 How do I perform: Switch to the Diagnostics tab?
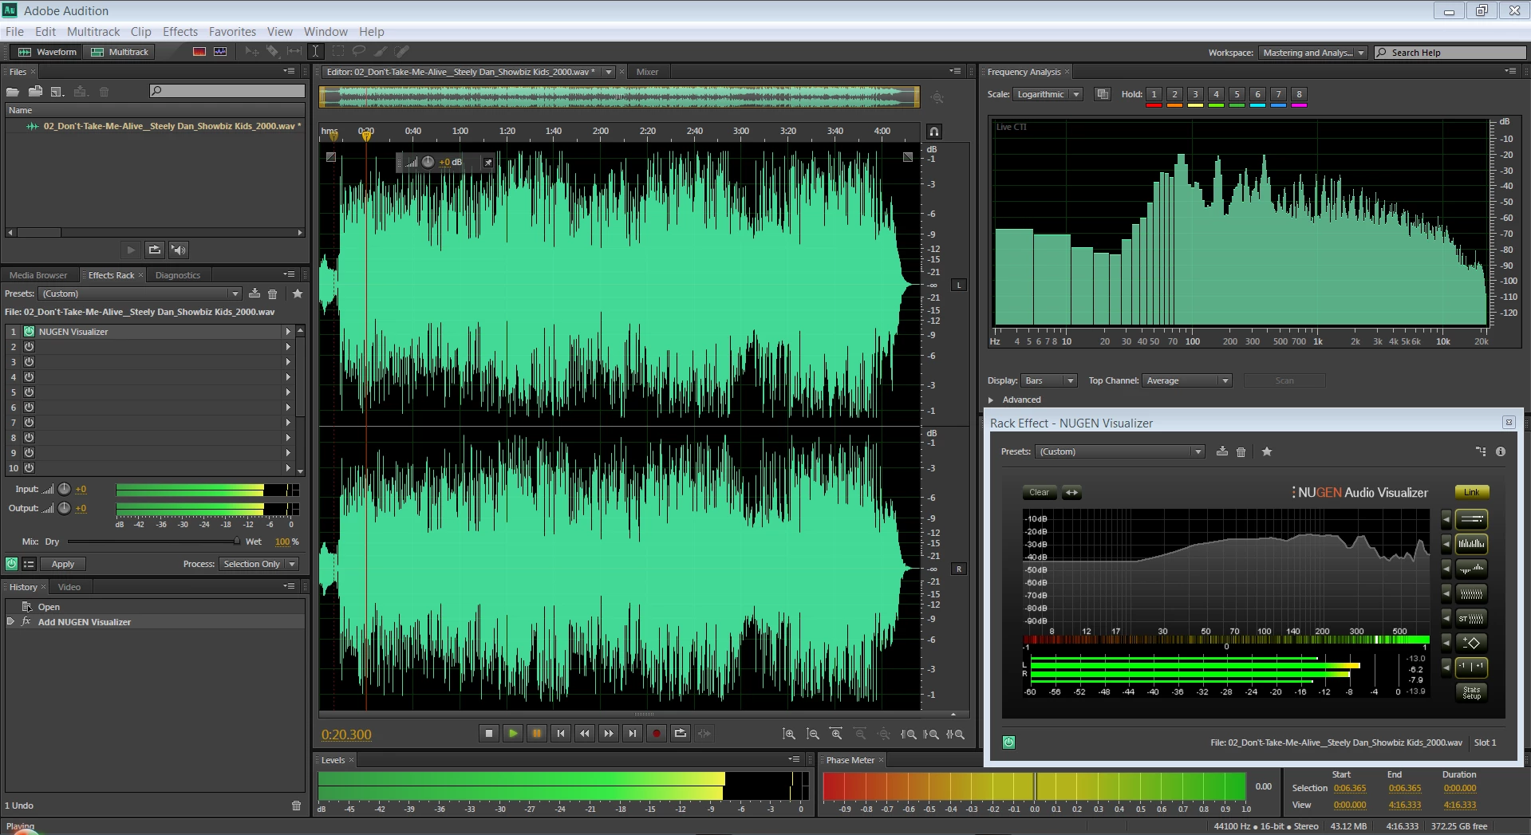[x=178, y=275]
